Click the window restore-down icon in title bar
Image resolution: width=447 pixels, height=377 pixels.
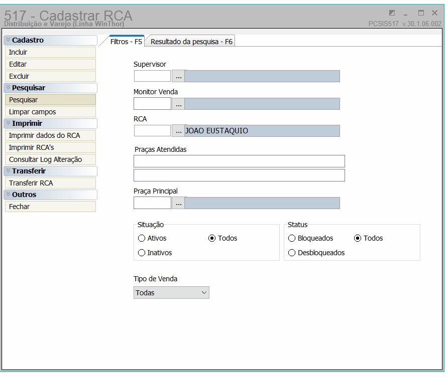tap(392, 13)
